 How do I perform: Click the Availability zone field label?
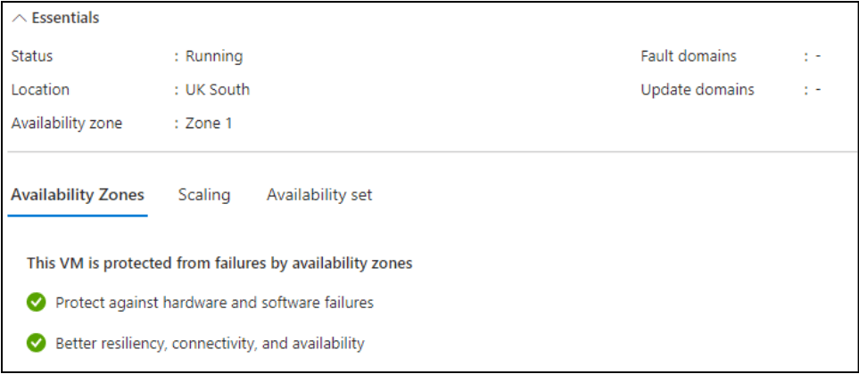click(x=67, y=123)
